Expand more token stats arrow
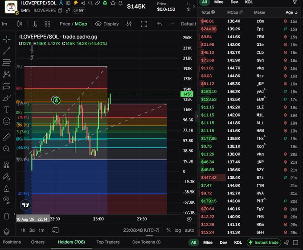Image resolution: width=303 pixels, height=250 pixels. pyautogui.click(x=194, y=7)
